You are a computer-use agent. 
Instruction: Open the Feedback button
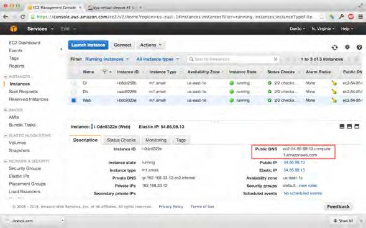click(x=338, y=206)
